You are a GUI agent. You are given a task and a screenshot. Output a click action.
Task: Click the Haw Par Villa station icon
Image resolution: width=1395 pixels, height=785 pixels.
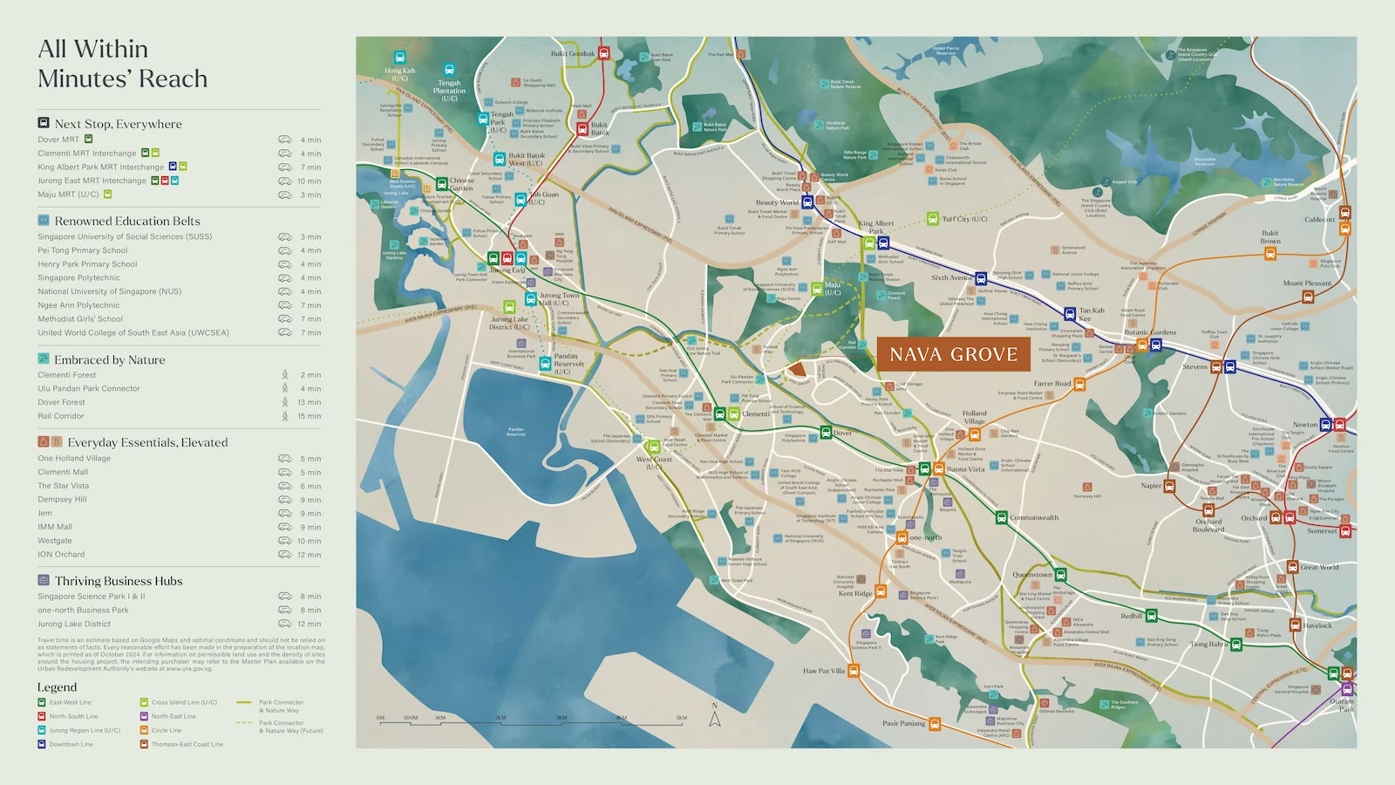tap(854, 671)
